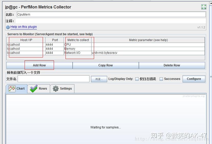Switch to the Rows tab

(39, 89)
